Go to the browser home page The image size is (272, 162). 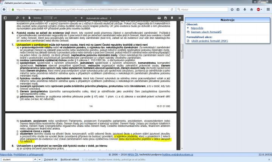(252, 9)
